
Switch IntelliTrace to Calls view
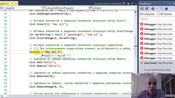click(x=147, y=9)
